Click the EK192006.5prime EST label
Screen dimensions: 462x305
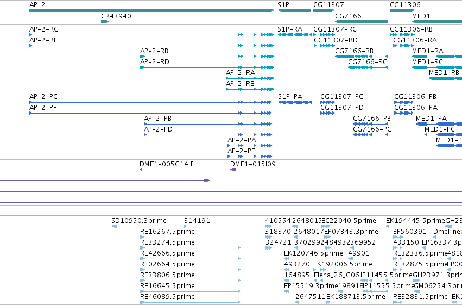point(343,264)
